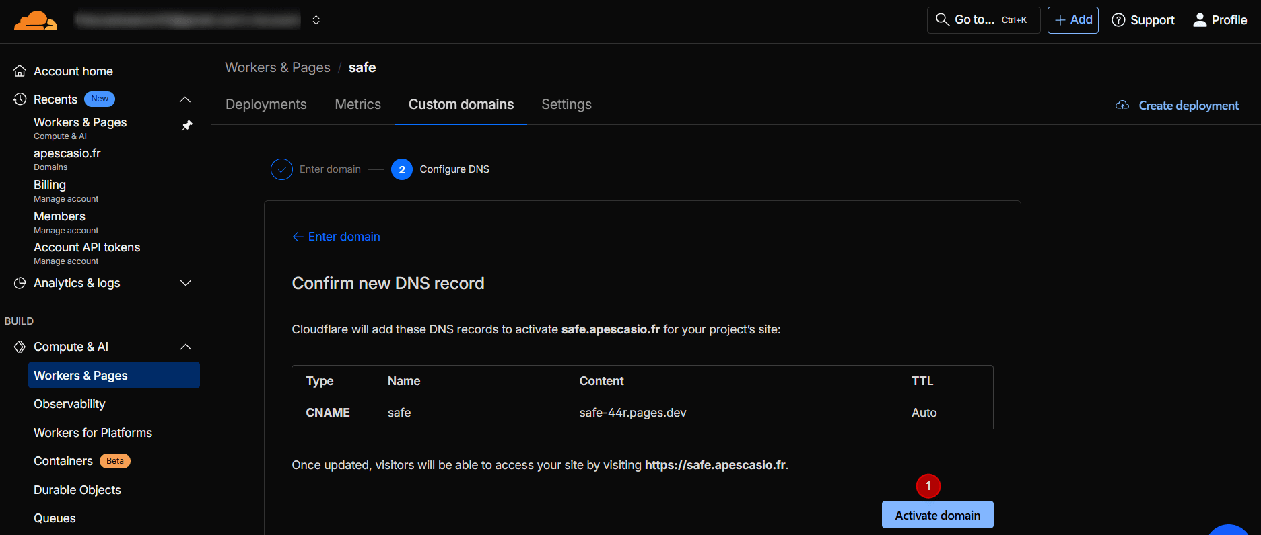Click the completed Enter domain step checkmark

pyautogui.click(x=281, y=169)
